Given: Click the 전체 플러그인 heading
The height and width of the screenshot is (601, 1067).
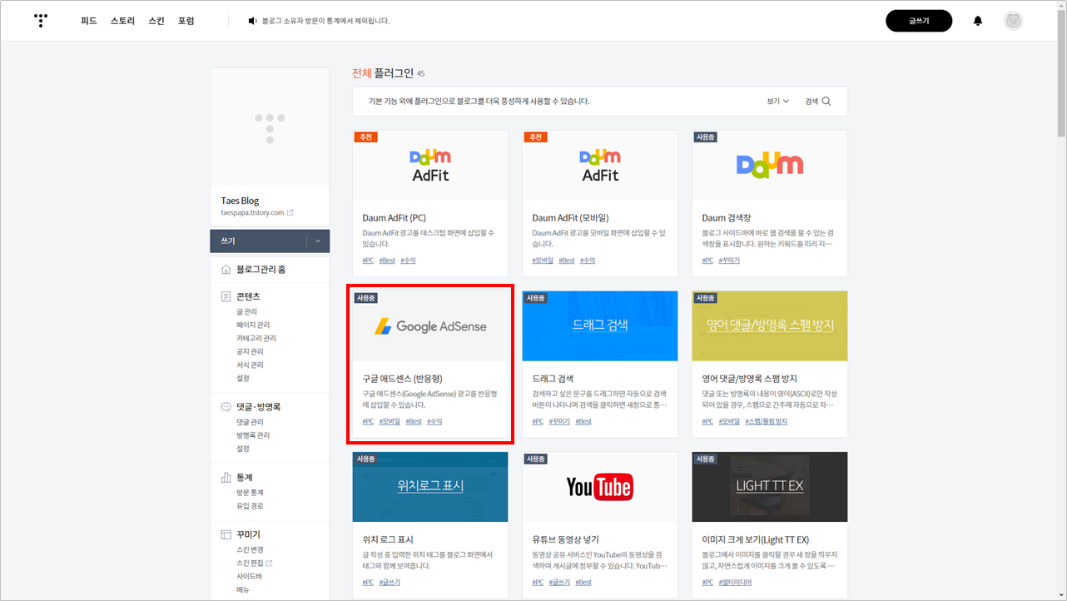Looking at the screenshot, I should click(x=383, y=73).
